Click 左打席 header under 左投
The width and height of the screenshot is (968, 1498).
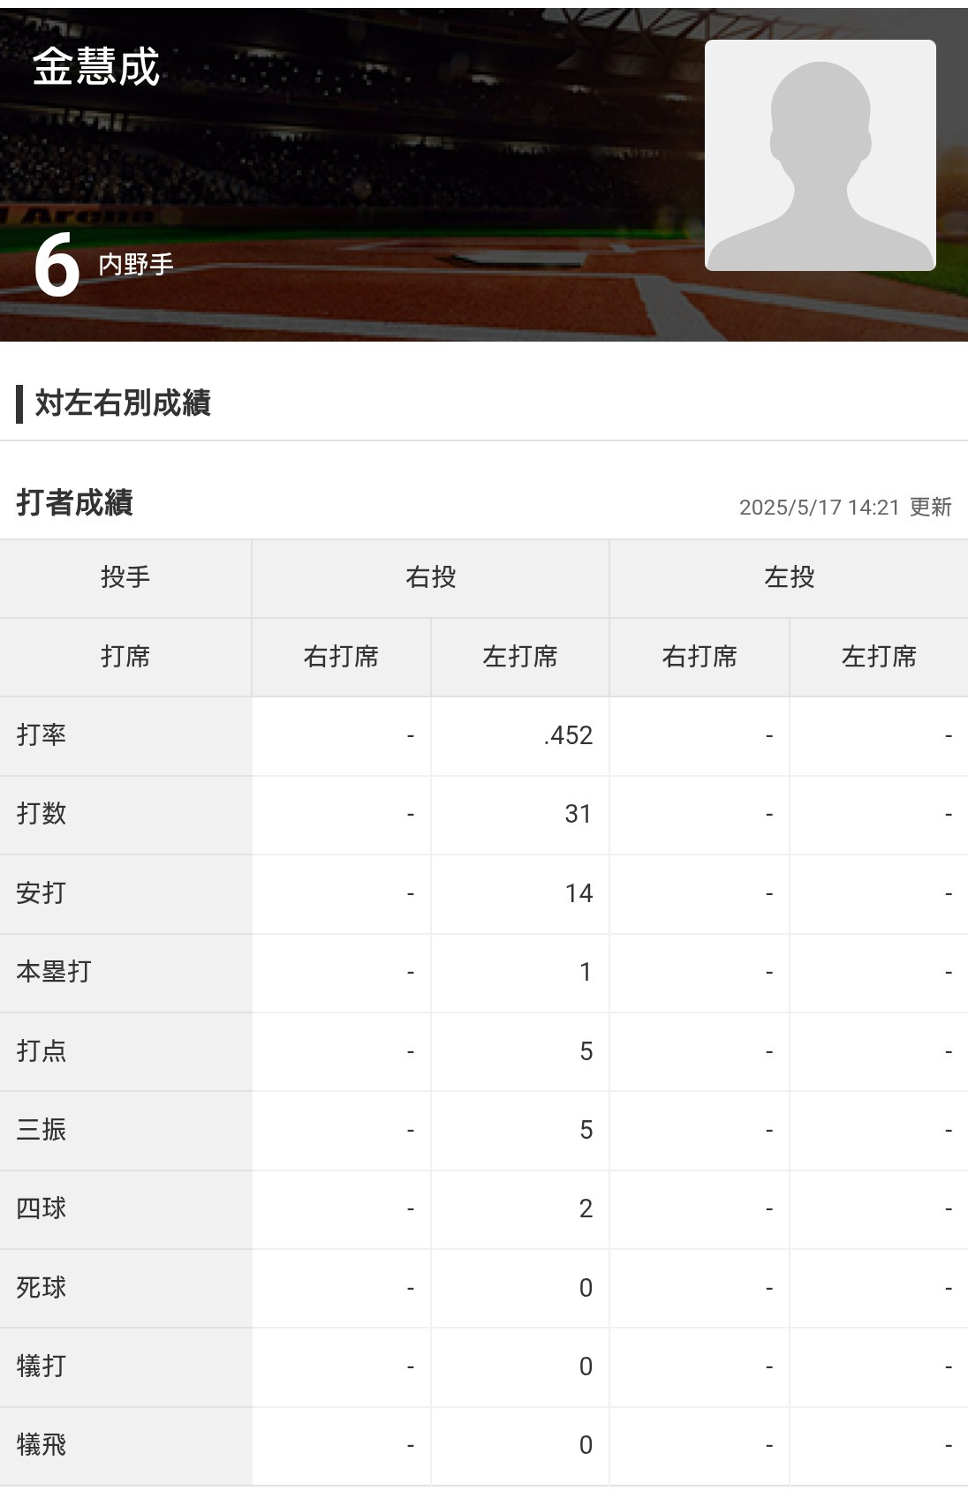tap(879, 657)
